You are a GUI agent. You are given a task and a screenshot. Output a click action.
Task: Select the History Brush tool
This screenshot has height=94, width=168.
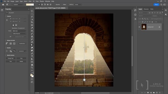32,39
